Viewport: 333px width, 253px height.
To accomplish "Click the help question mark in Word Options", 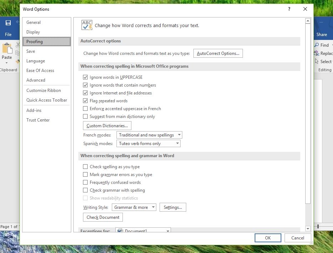I will coord(289,9).
